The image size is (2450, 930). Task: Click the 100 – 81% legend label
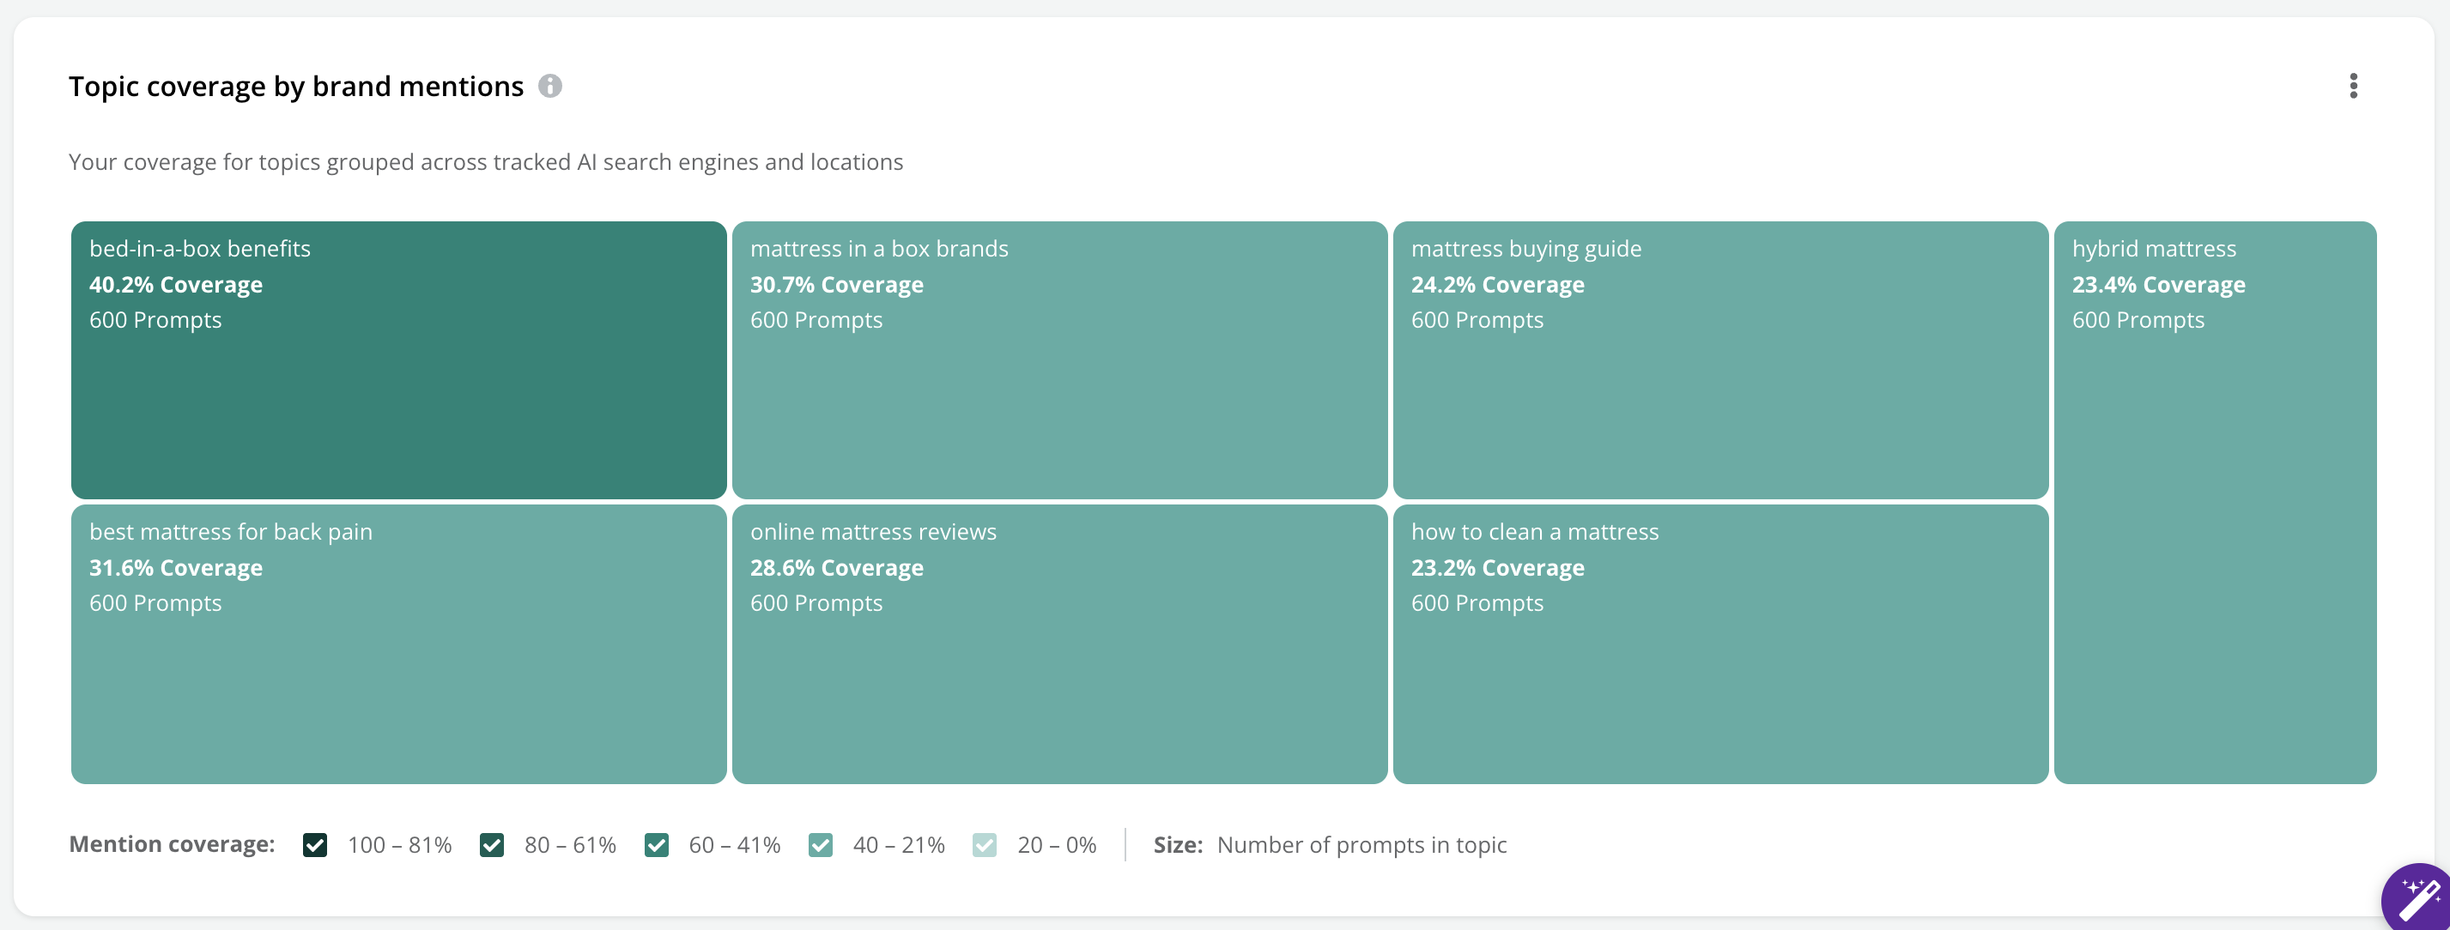click(x=399, y=844)
